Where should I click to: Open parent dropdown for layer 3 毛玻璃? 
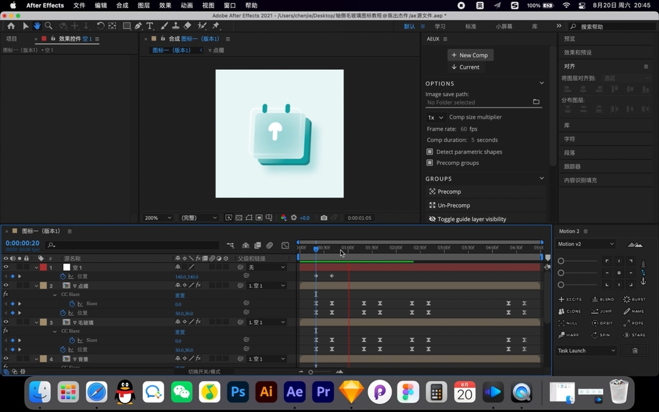point(266,322)
